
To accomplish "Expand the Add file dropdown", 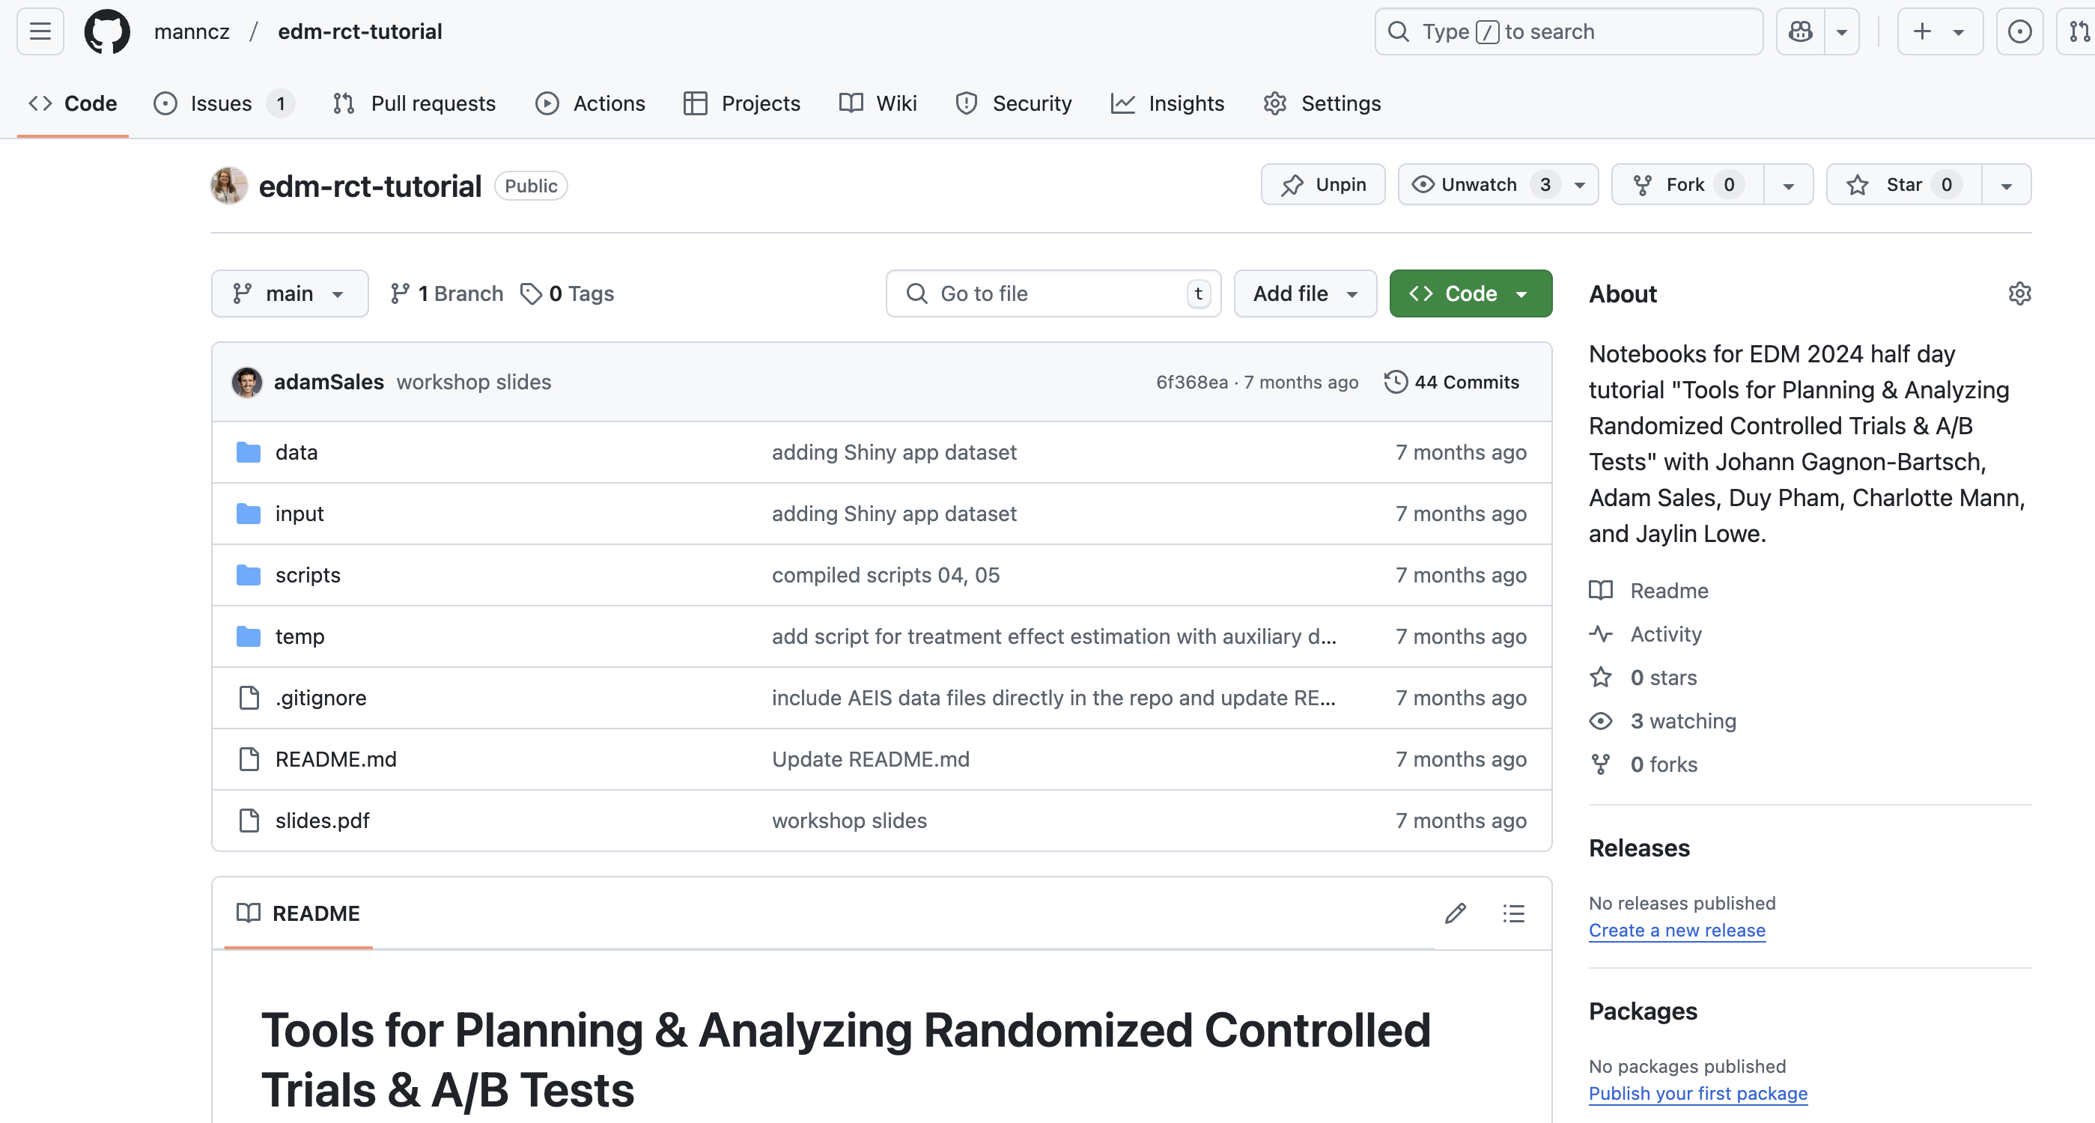I will 1304,293.
